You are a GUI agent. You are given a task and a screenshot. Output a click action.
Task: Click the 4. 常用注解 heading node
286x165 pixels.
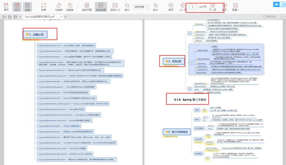point(173,61)
